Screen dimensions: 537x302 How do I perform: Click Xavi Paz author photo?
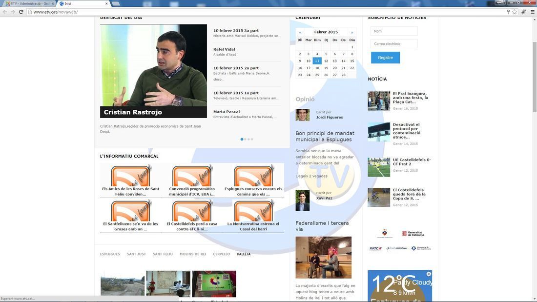[302, 201]
